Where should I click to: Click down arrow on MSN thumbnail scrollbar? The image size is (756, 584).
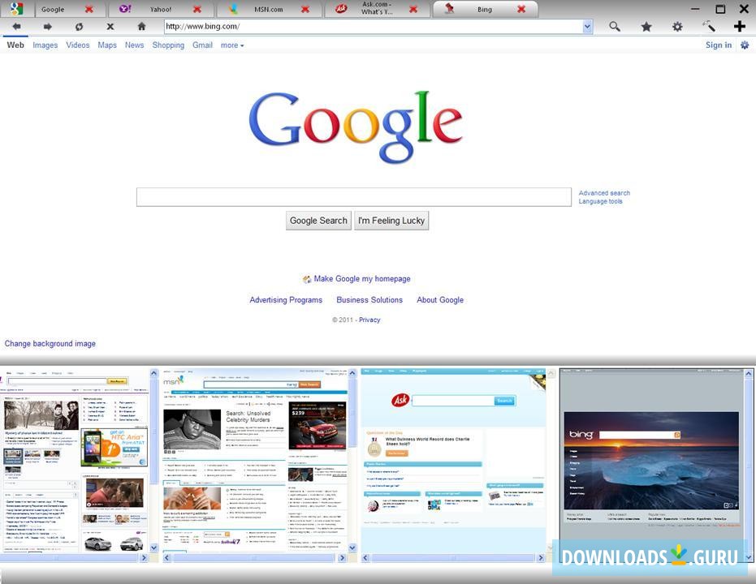coord(352,547)
